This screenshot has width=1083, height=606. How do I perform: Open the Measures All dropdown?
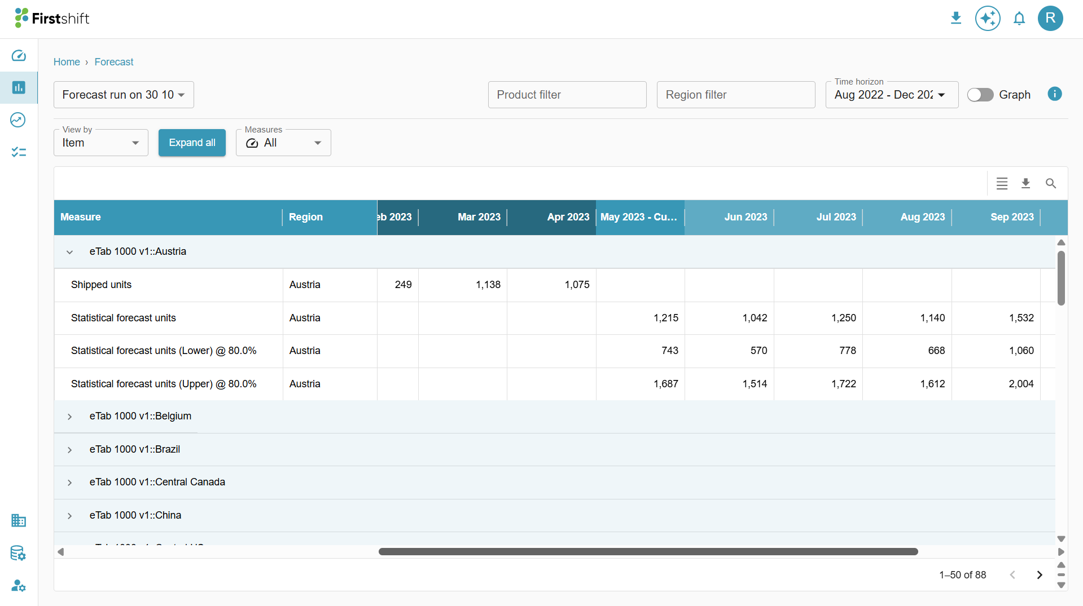pyautogui.click(x=283, y=143)
